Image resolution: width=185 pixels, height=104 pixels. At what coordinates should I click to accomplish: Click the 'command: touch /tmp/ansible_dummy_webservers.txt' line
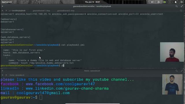tap(41, 63)
